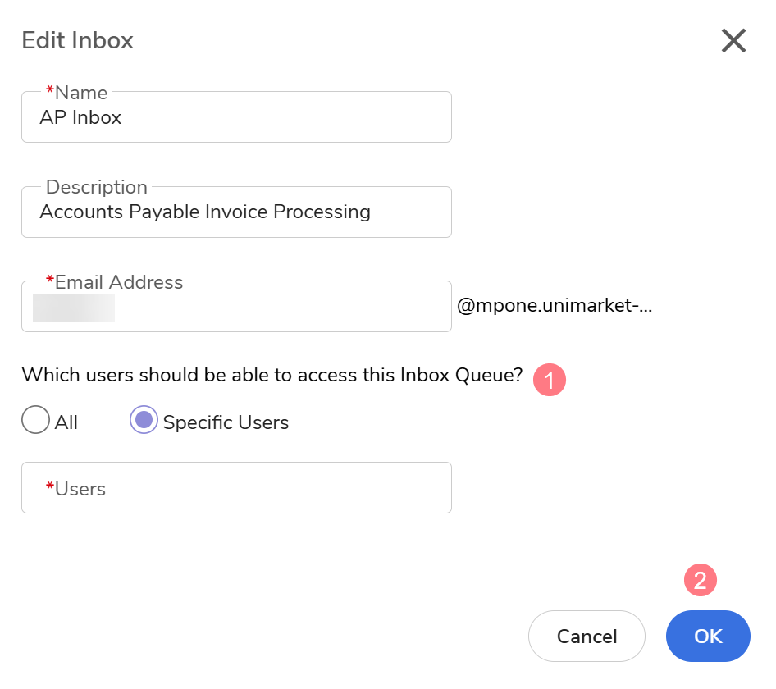Select the Specific Users radio button

[x=144, y=422]
